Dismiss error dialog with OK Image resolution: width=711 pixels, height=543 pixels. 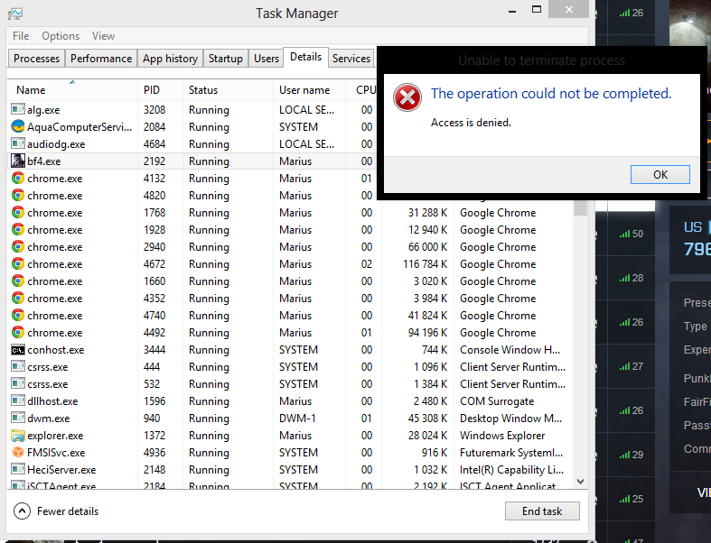[x=660, y=174]
